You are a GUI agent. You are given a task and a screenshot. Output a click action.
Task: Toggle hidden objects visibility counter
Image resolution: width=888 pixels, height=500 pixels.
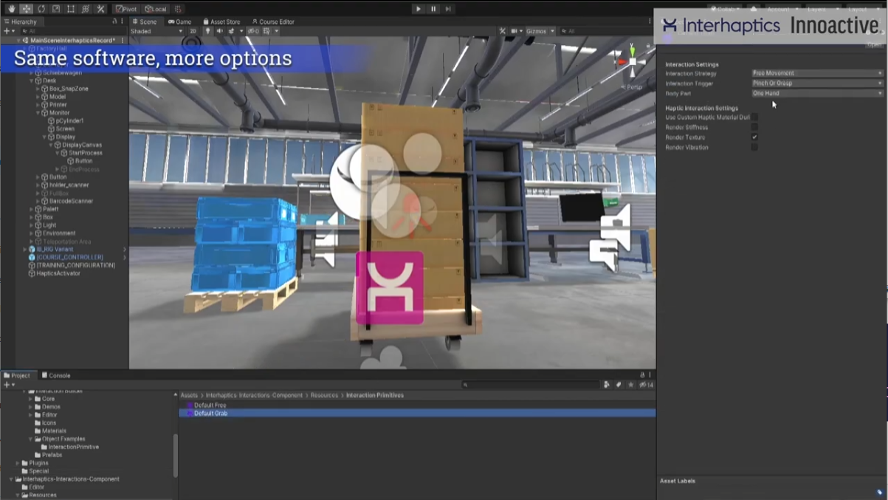coord(252,31)
